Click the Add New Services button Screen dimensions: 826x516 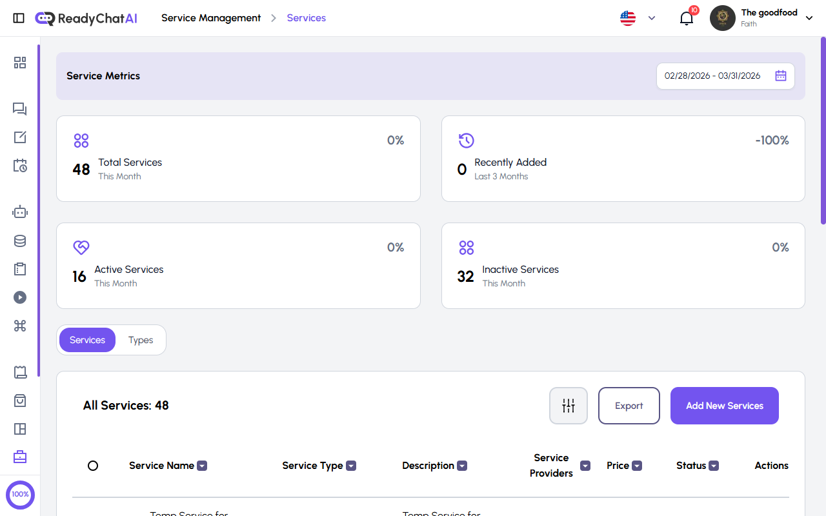[x=724, y=405]
